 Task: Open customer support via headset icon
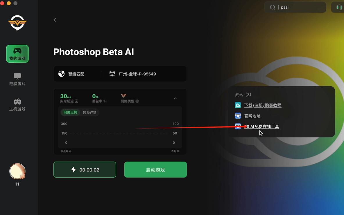click(x=339, y=7)
